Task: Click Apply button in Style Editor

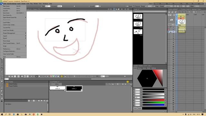Action: [x=139, y=108]
